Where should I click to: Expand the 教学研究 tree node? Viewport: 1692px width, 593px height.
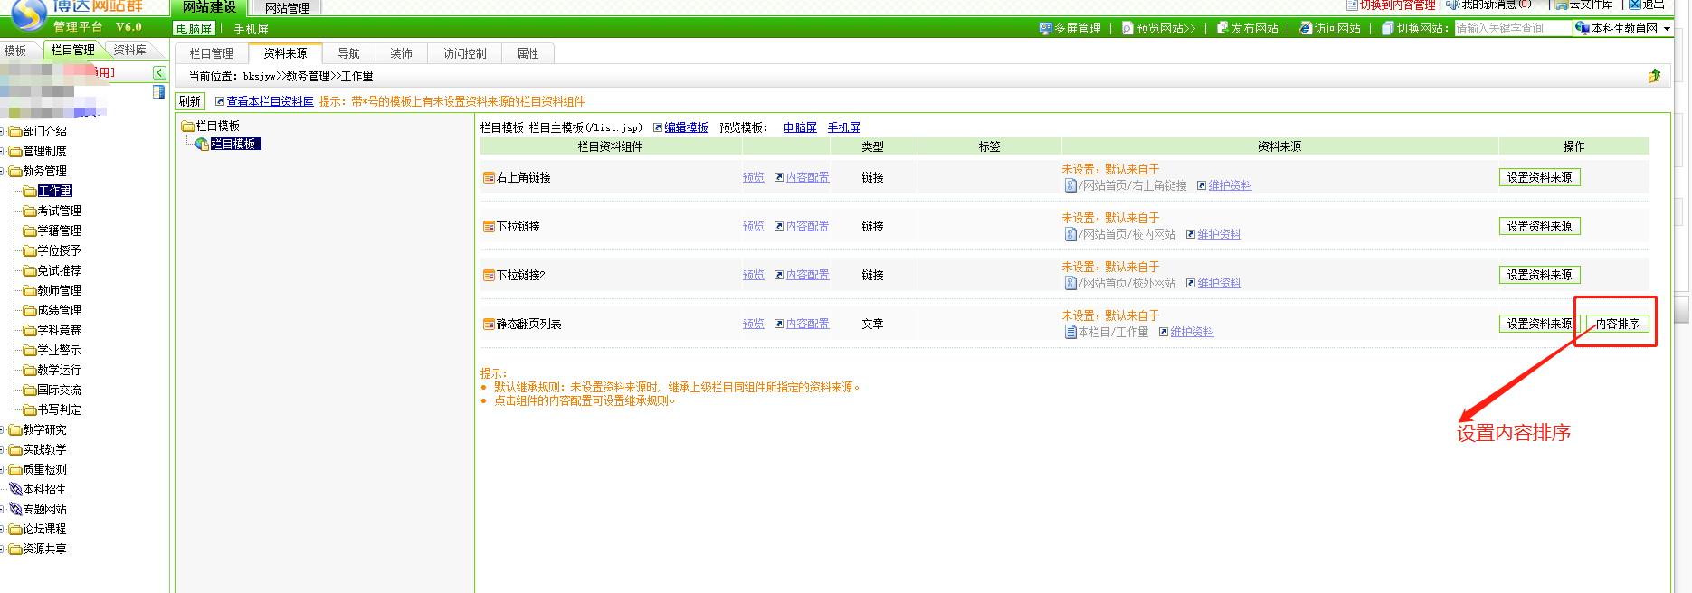3,430
